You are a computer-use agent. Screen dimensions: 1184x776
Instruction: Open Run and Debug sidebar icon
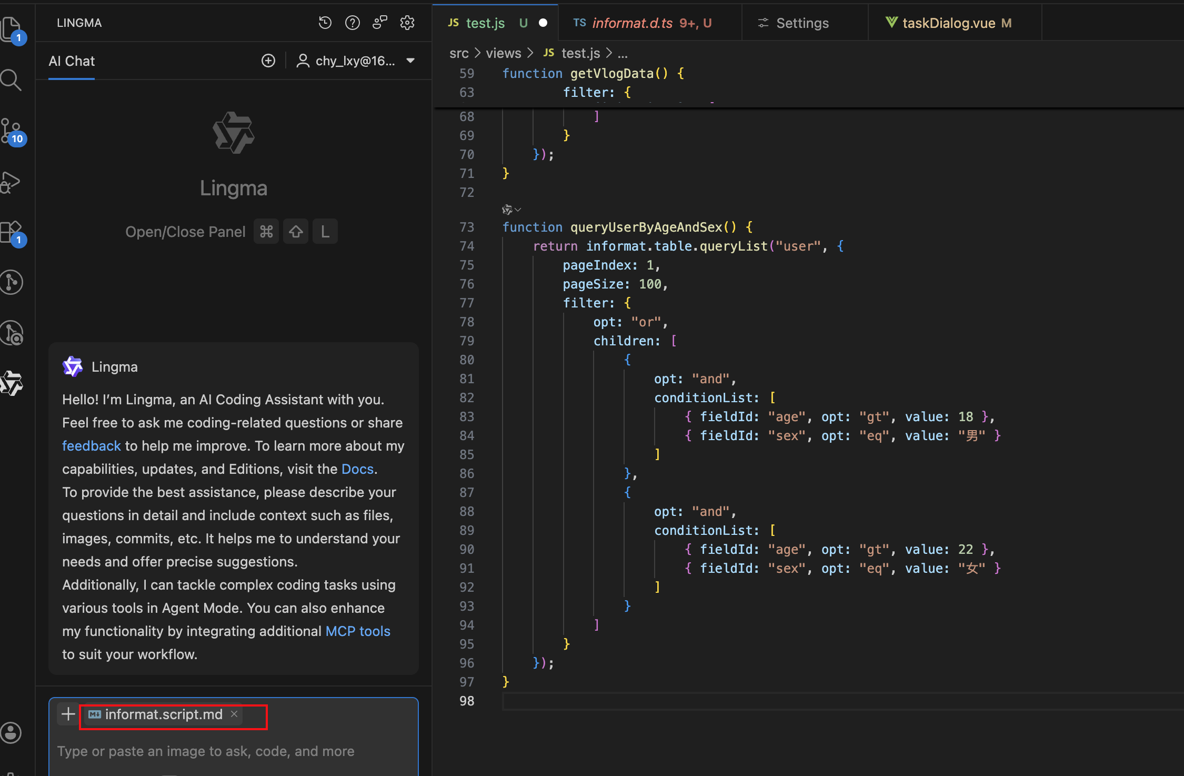click(12, 182)
